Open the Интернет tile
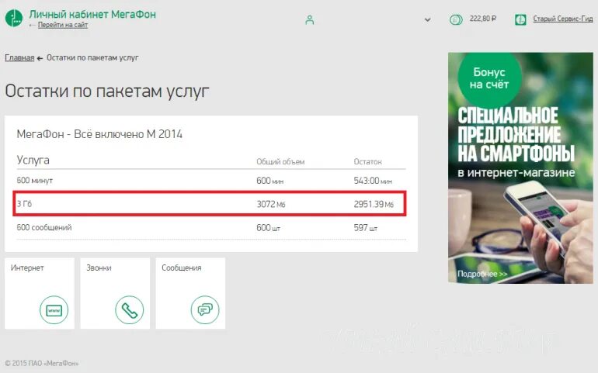This screenshot has width=598, height=373. pyautogui.click(x=40, y=293)
